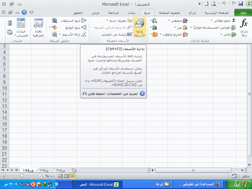This screenshot has height=189, width=252.
Task: Click the Calculate Now calculator icon
Action: click(10, 23)
